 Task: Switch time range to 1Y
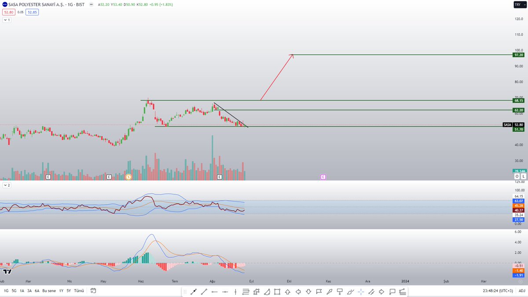point(61,291)
